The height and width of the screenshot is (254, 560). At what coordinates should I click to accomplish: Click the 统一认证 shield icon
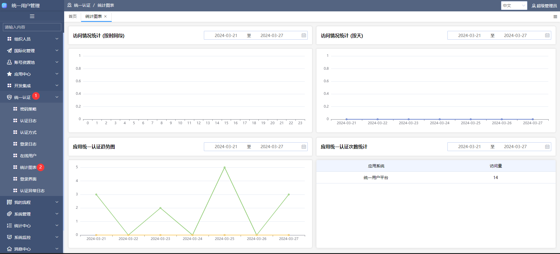tap(9, 97)
